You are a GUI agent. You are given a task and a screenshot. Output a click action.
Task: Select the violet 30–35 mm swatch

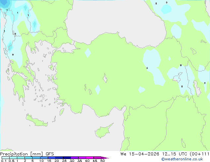(74, 158)
